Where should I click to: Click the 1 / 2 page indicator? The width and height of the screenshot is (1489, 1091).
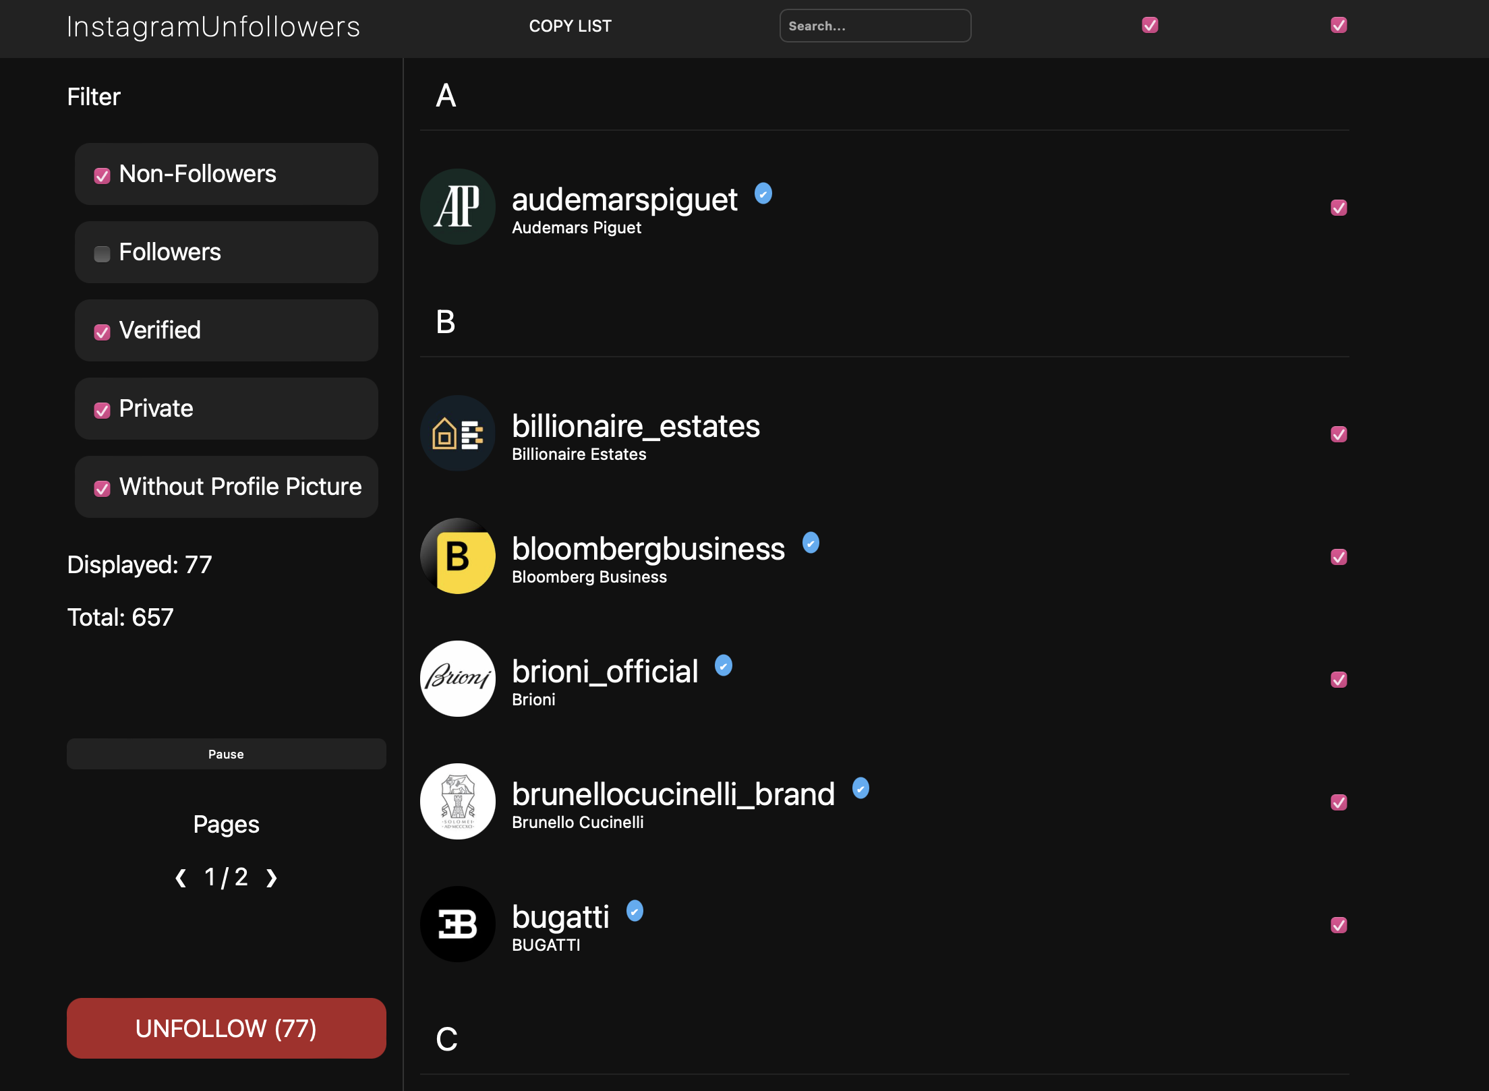[226, 877]
